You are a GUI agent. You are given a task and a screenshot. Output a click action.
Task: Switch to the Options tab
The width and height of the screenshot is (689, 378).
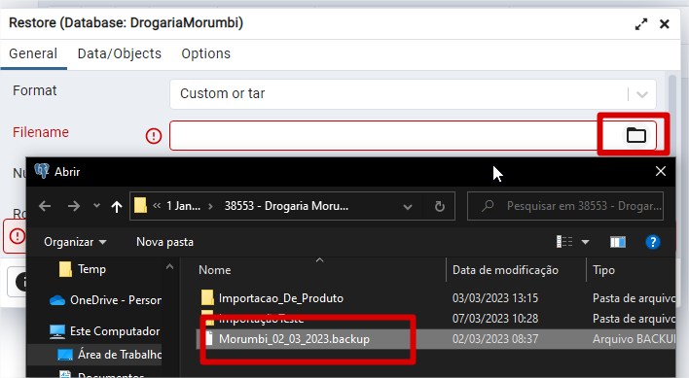click(x=206, y=54)
